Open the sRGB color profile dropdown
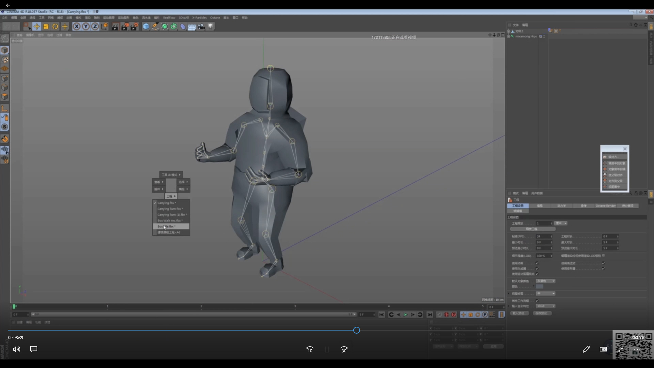The width and height of the screenshot is (654, 368). (x=546, y=306)
